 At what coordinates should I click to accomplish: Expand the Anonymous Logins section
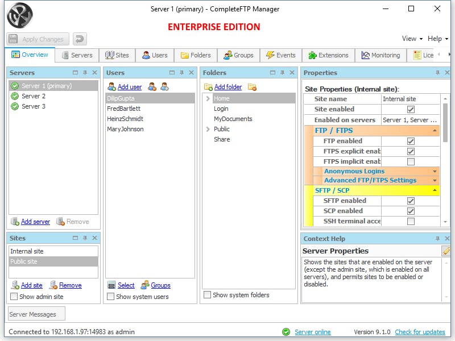click(435, 172)
